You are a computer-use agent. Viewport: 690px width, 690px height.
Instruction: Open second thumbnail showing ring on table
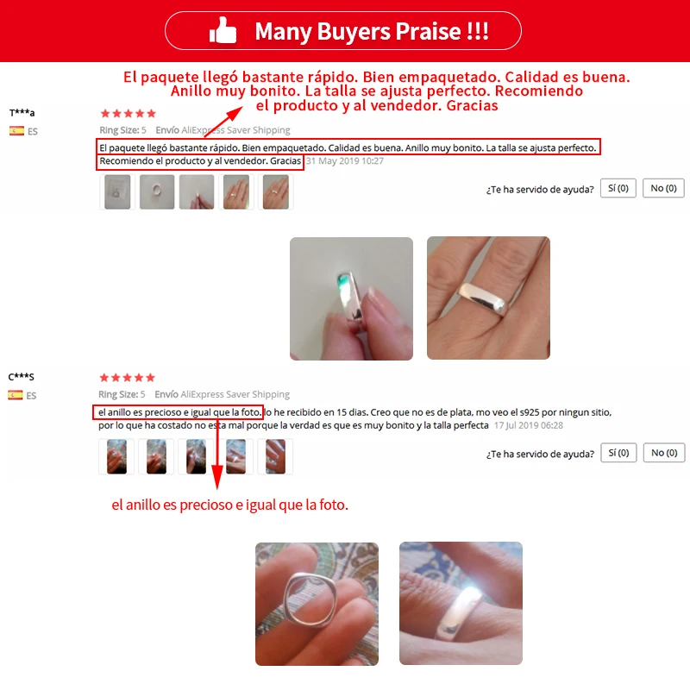point(157,191)
